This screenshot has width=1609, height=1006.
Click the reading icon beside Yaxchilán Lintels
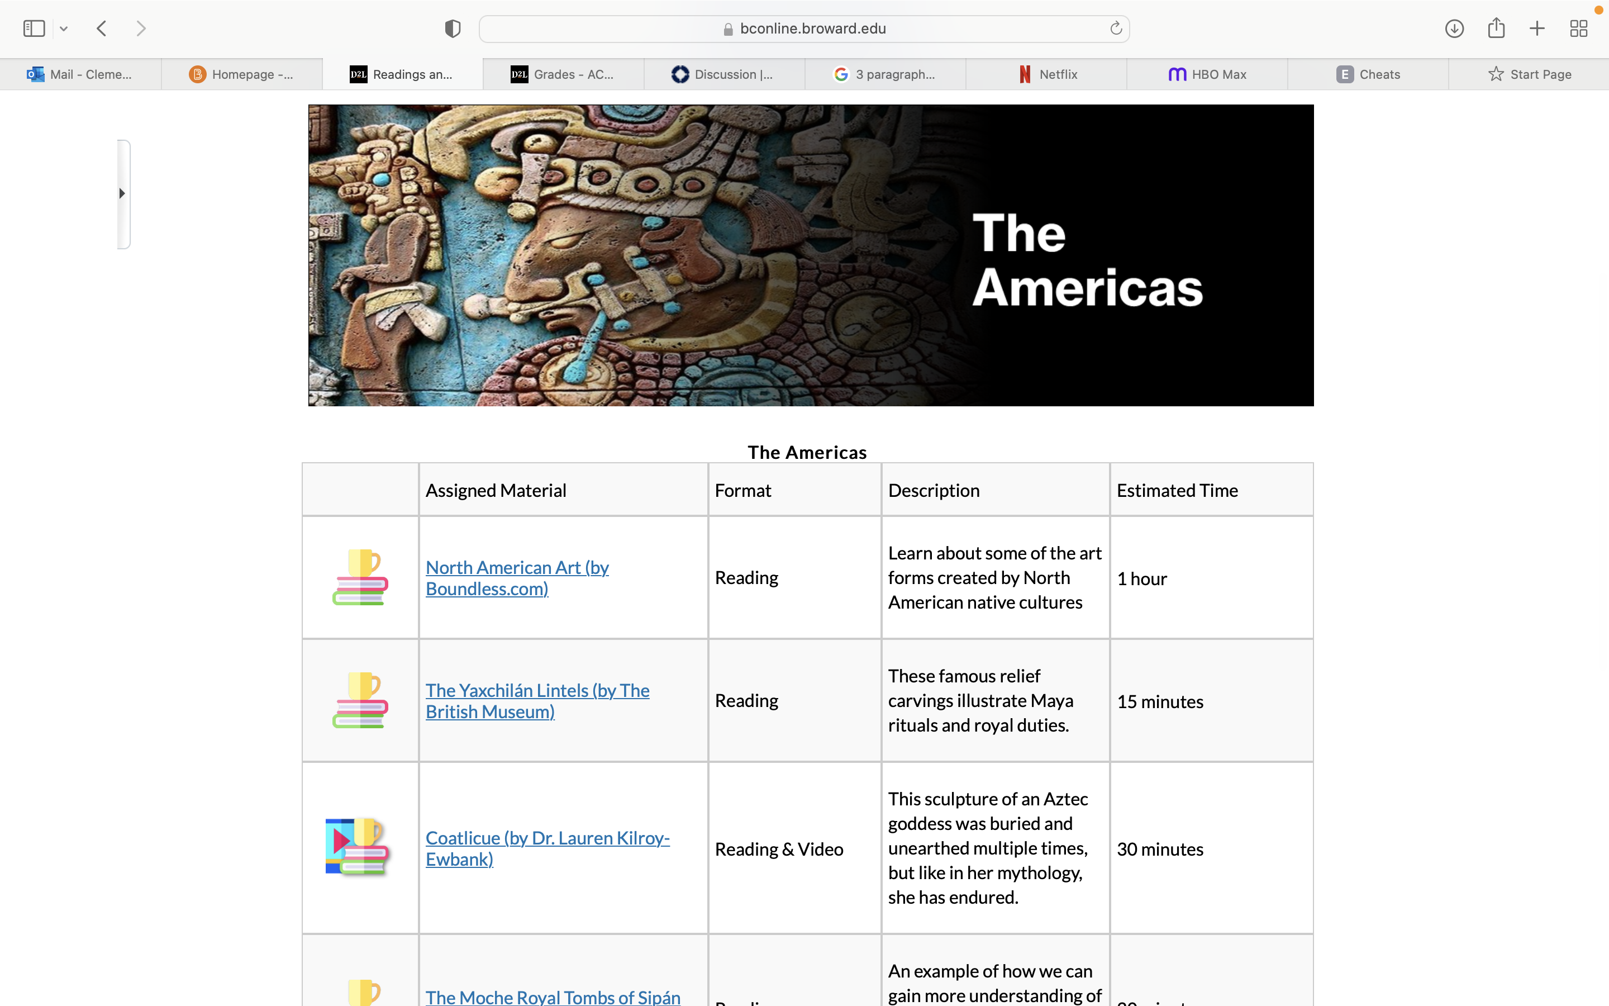click(360, 701)
